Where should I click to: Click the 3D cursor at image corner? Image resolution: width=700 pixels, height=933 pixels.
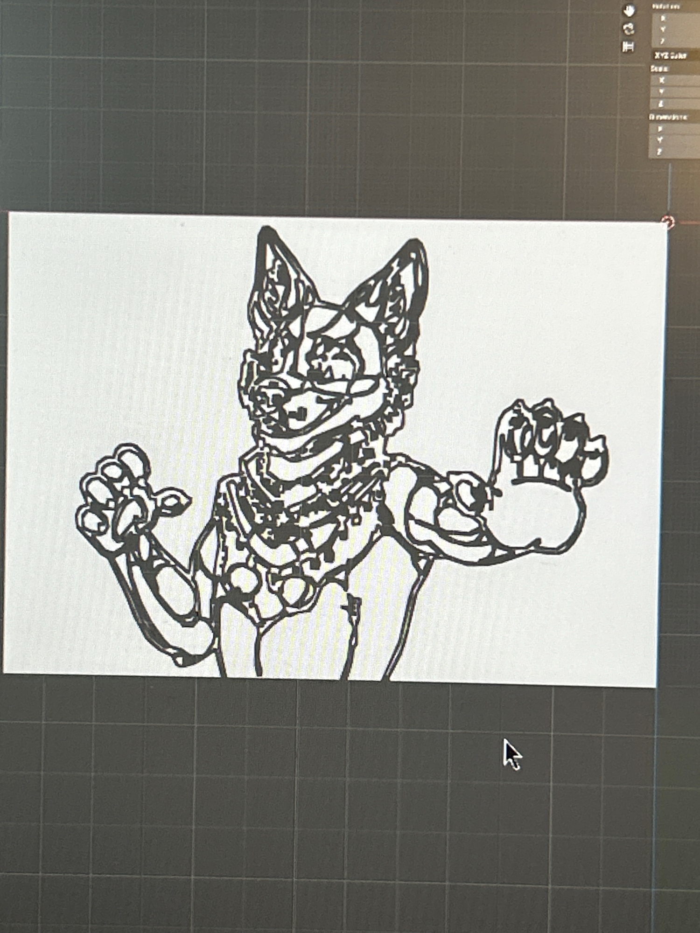pyautogui.click(x=668, y=222)
